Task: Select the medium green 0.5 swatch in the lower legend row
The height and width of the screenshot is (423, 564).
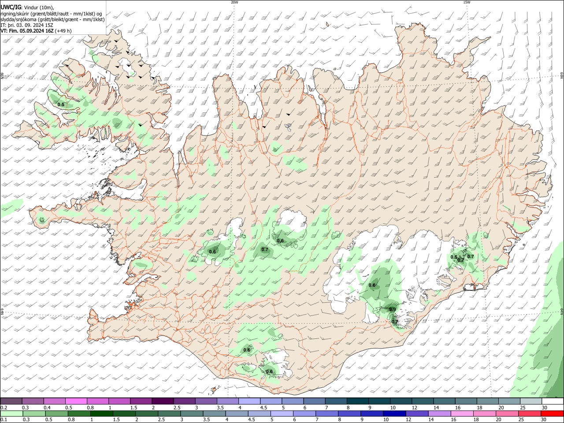Action: [56, 413]
